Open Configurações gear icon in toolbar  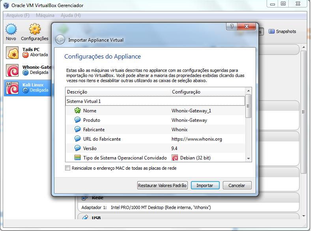35,29
